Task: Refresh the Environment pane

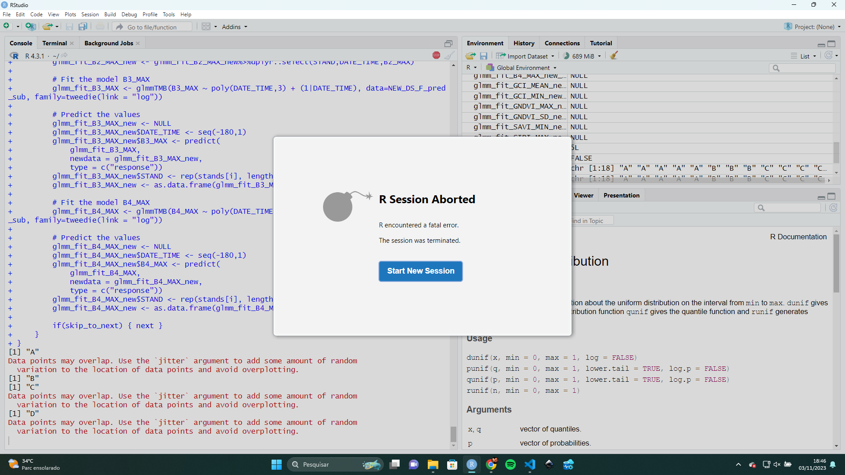Action: click(829, 55)
